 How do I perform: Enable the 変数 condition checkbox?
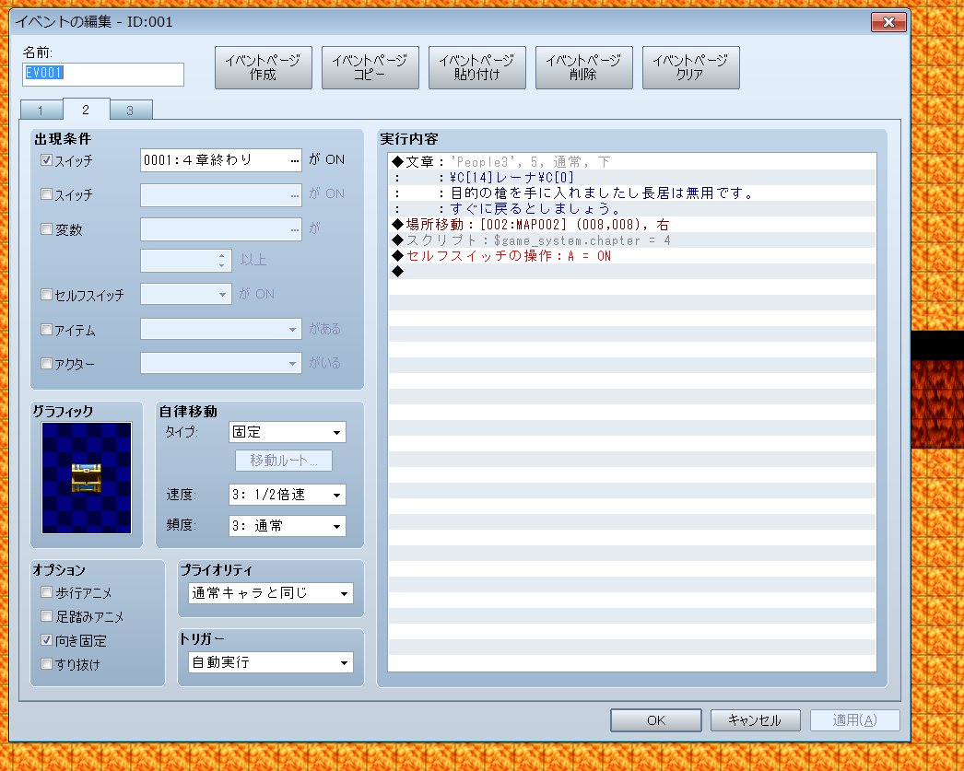pos(47,229)
